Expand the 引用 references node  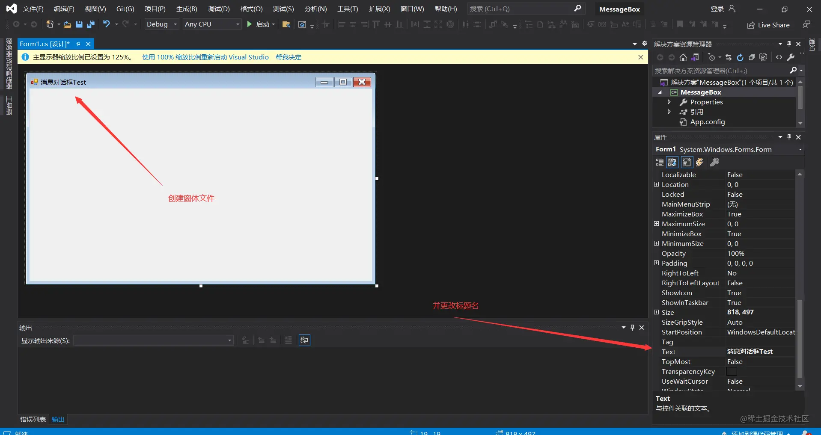point(669,112)
